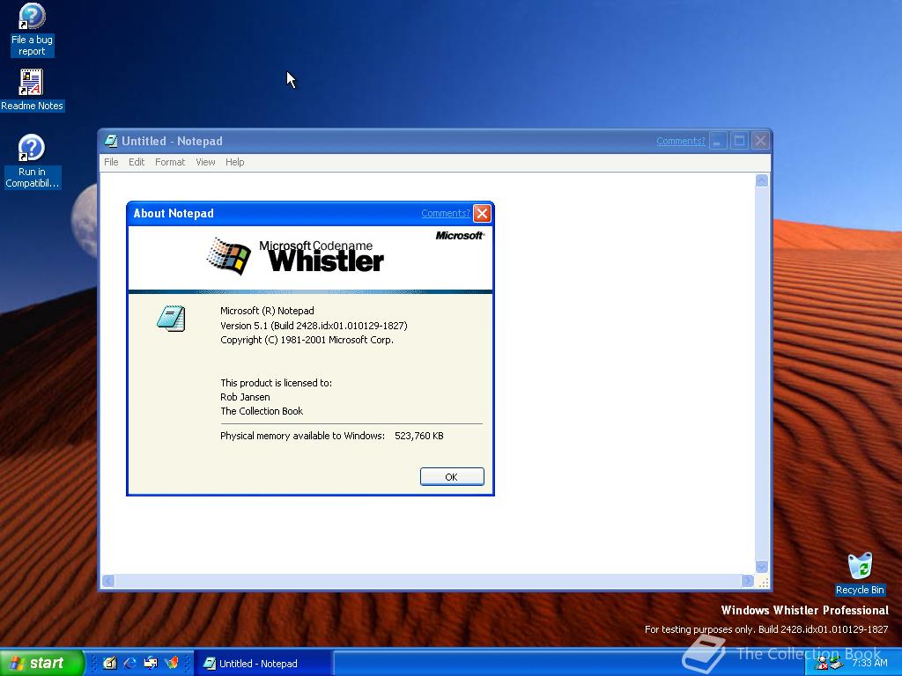
Task: Close the About Notepad dialog
Action: pos(482,213)
